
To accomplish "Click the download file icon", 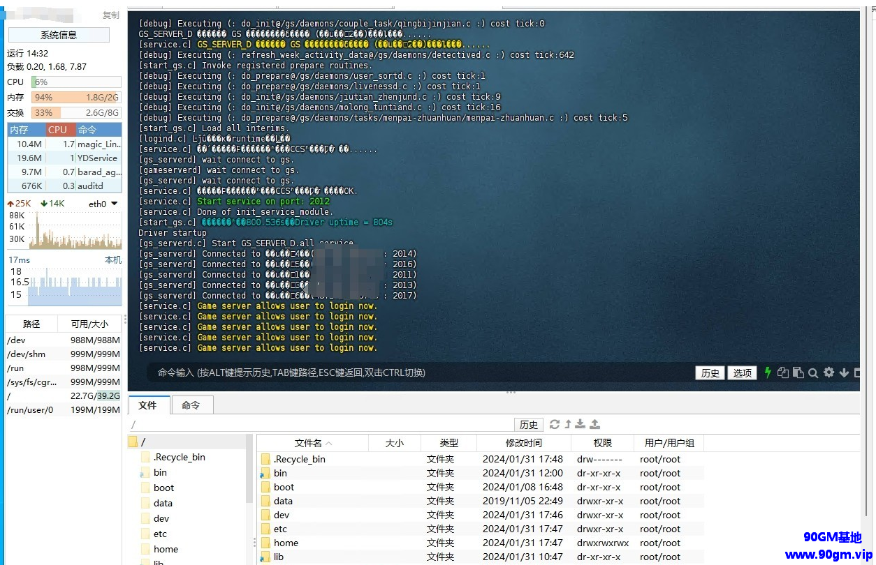I will point(581,424).
